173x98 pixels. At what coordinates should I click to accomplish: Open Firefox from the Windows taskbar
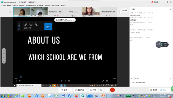tap(76, 96)
